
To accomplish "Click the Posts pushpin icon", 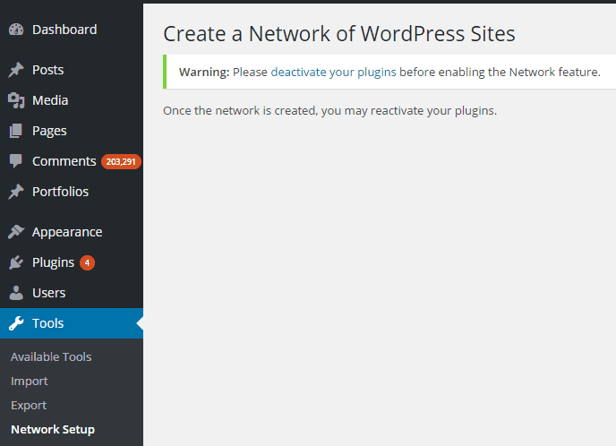I will [16, 70].
